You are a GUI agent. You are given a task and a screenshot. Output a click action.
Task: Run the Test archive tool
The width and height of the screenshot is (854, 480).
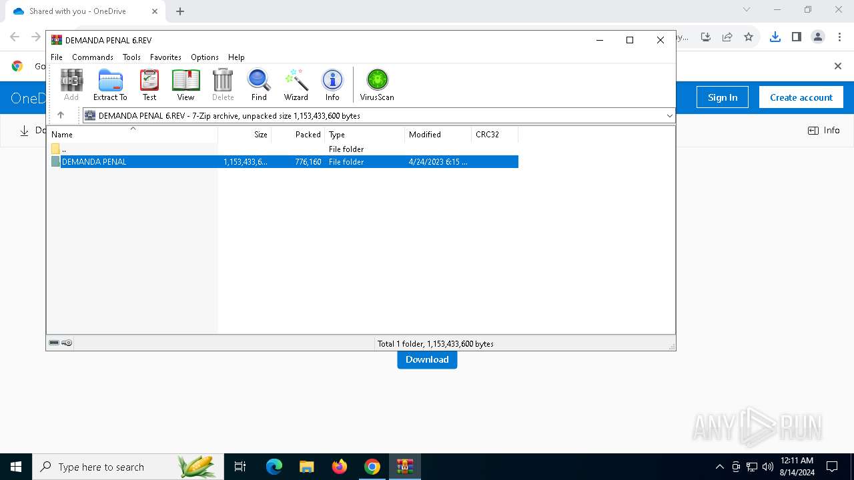(x=149, y=85)
